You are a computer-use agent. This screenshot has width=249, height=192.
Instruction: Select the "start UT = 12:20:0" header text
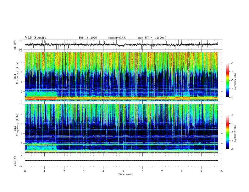coord(152,38)
